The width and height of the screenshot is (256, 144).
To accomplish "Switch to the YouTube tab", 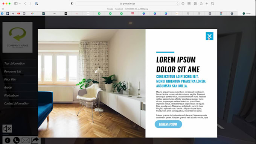I will pos(18,14).
